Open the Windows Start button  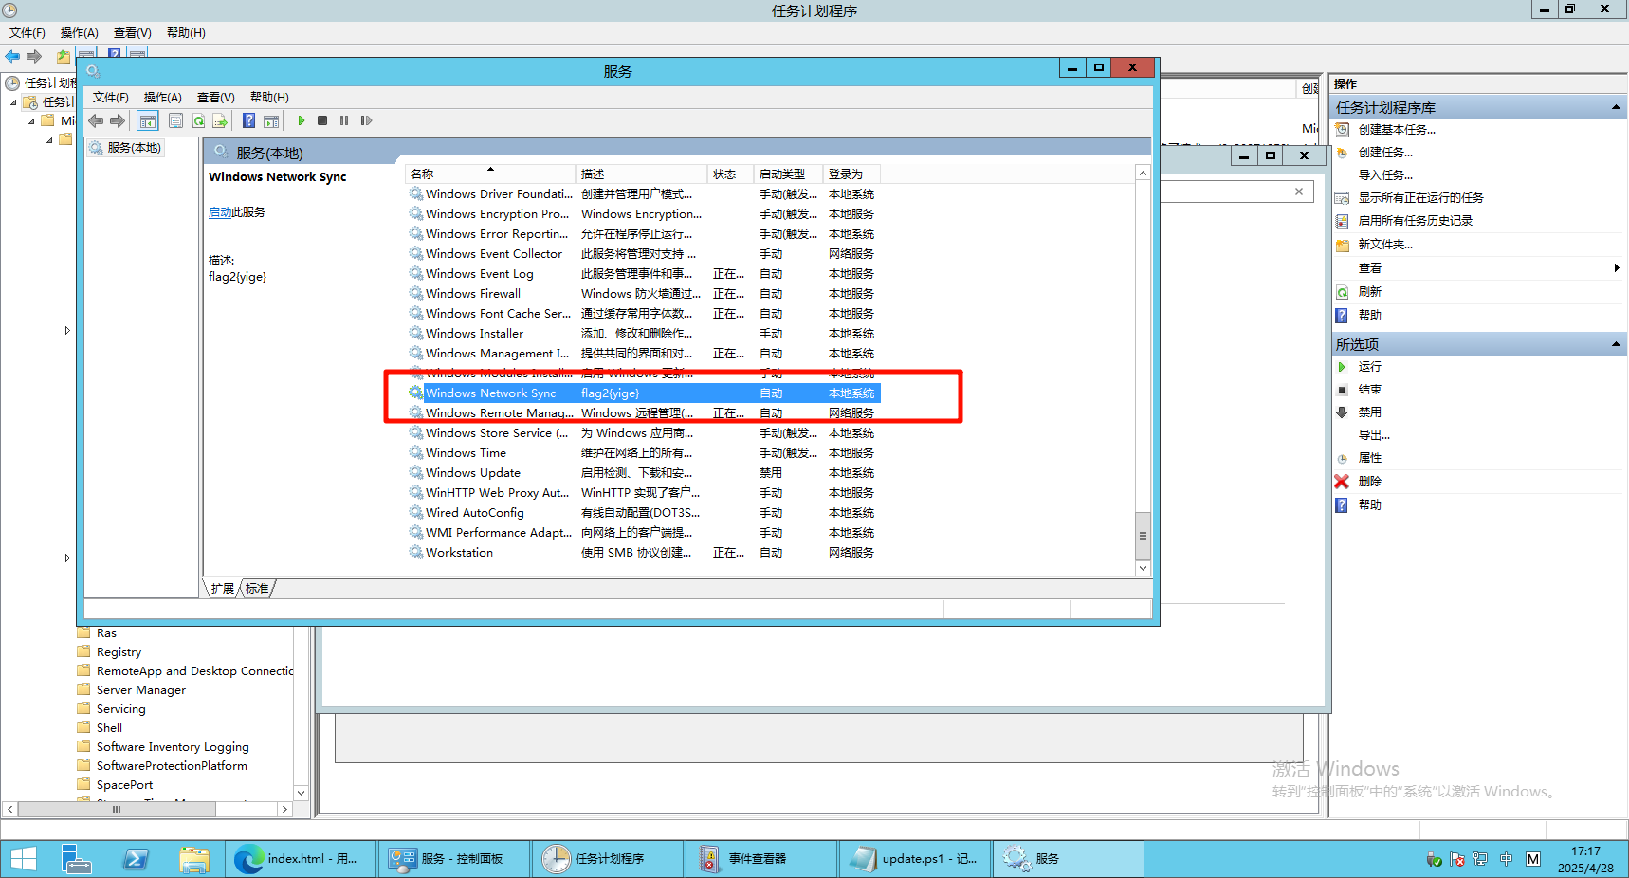(23, 859)
